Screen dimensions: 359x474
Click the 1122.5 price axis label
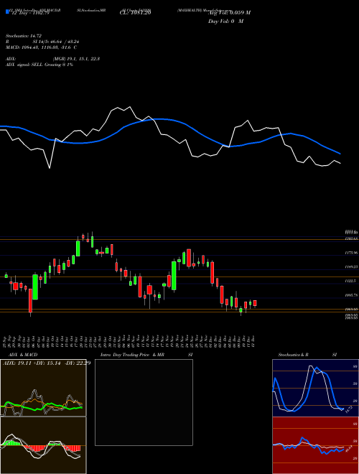point(351,281)
